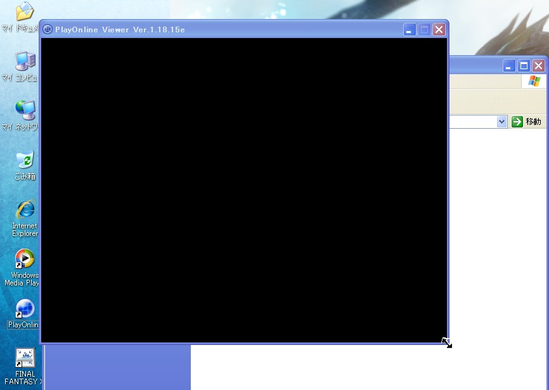Close the background Explorer window

pos(538,66)
